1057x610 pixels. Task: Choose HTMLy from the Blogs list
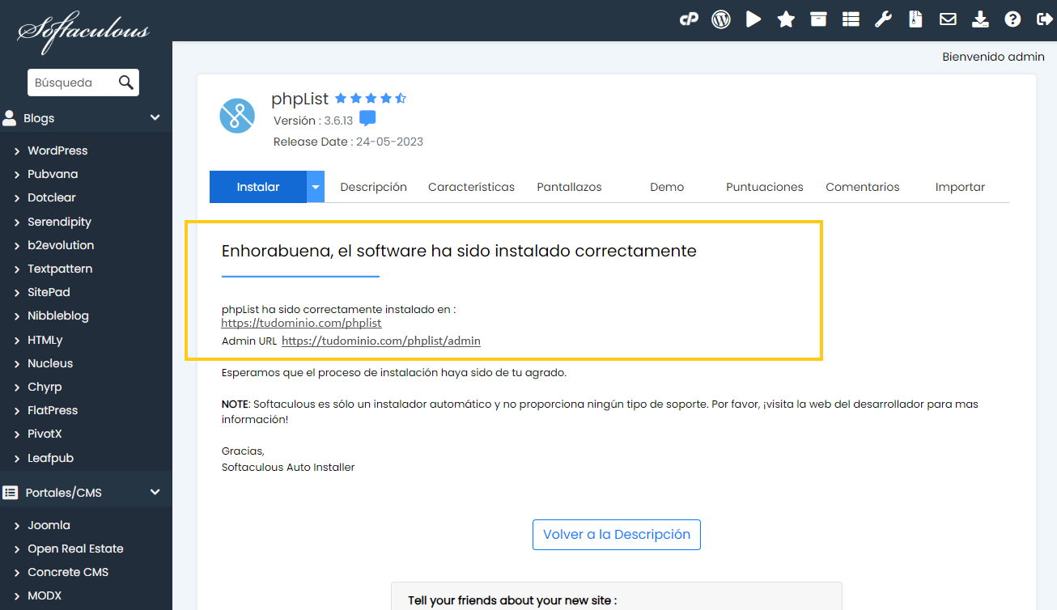[x=45, y=340]
